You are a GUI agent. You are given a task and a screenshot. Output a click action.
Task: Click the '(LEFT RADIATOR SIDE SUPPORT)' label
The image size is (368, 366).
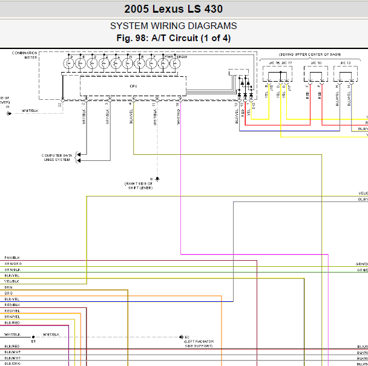pyautogui.click(x=199, y=344)
